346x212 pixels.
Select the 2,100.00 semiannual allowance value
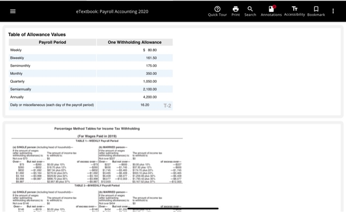click(x=150, y=89)
